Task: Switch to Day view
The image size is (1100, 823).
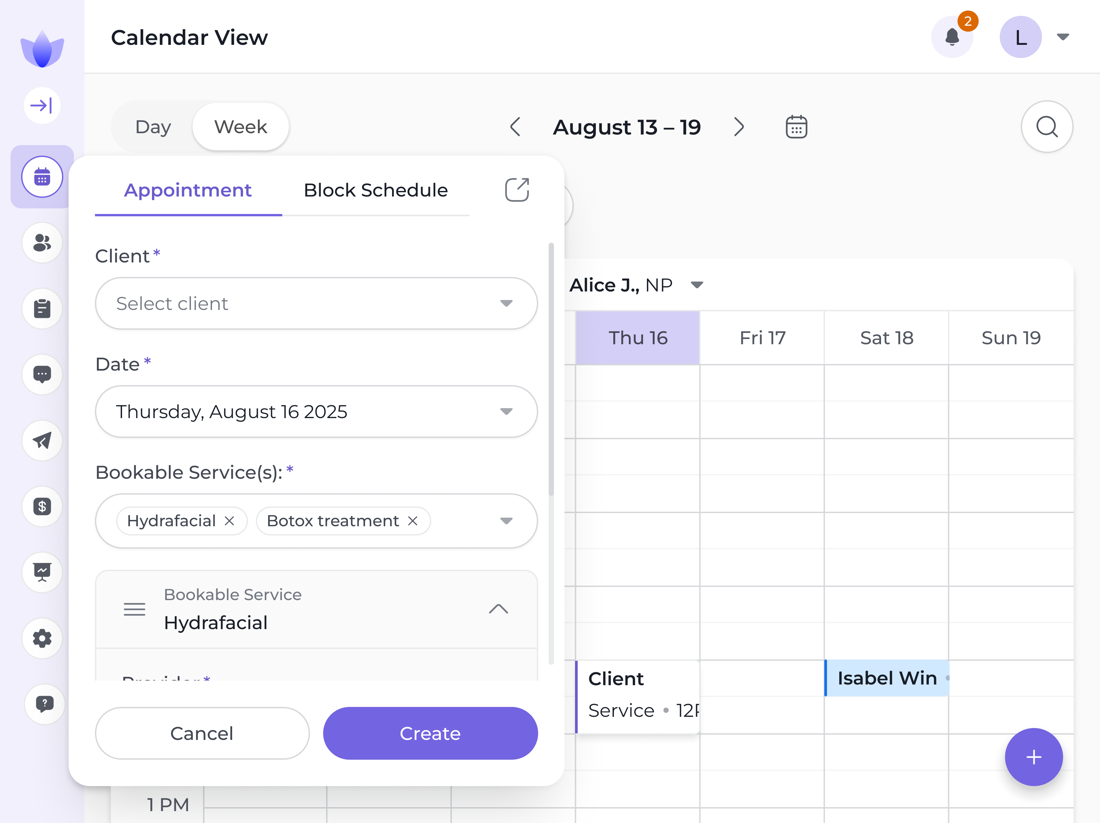Action: pyautogui.click(x=153, y=127)
